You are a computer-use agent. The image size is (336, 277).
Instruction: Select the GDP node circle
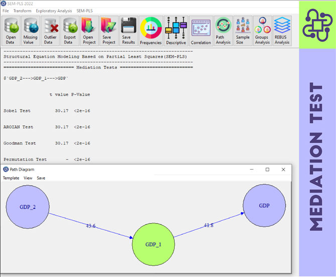(264, 206)
